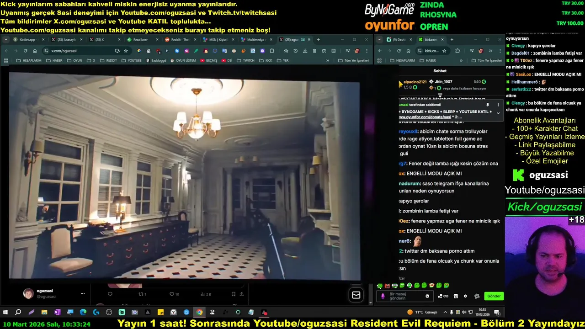Click the game video in the tweet
585x329 pixels.
click(185, 175)
